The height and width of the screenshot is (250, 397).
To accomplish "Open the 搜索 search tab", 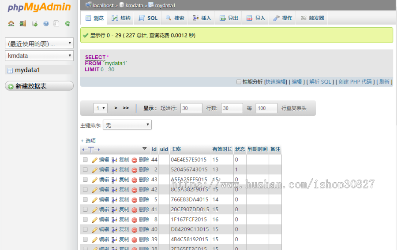I will pyautogui.click(x=175, y=18).
